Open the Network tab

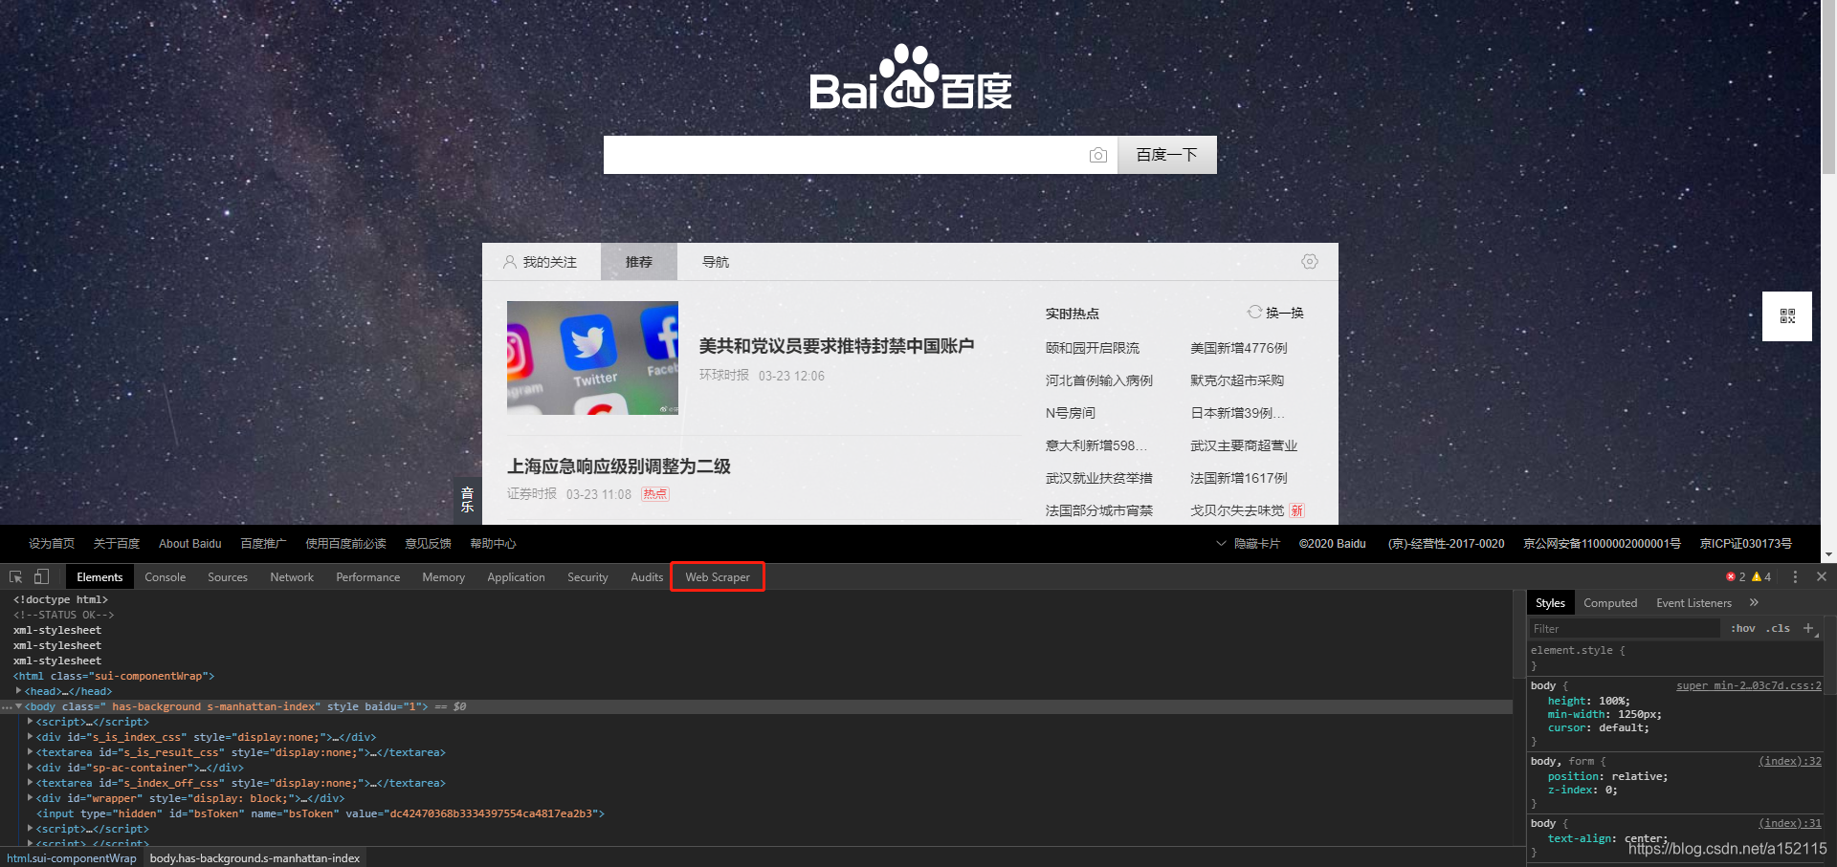pos(292,576)
